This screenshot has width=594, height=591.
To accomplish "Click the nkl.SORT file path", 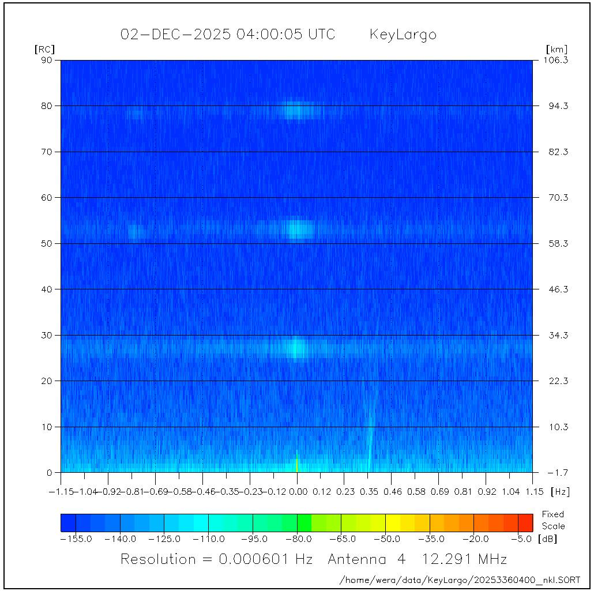I will pos(460,579).
